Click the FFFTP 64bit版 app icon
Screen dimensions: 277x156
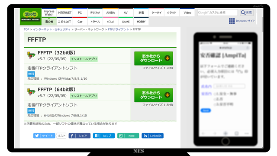31,92
